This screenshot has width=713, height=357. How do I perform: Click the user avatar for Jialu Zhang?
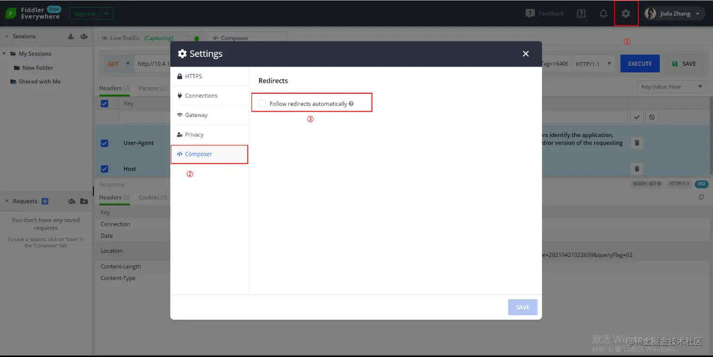click(x=651, y=14)
